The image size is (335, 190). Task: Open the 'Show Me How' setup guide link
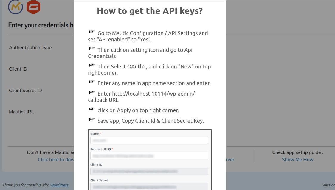[x=297, y=159]
